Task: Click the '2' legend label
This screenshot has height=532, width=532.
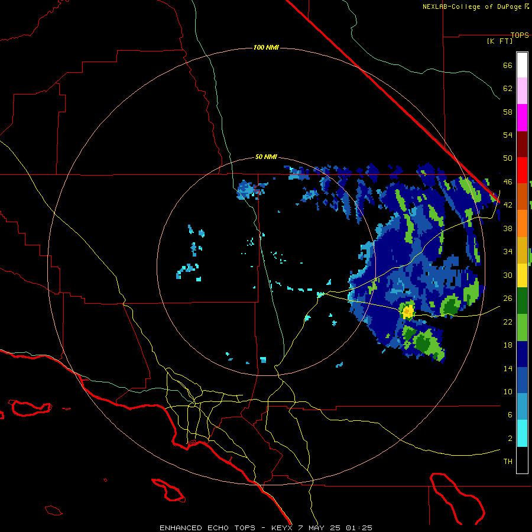Action: point(510,438)
